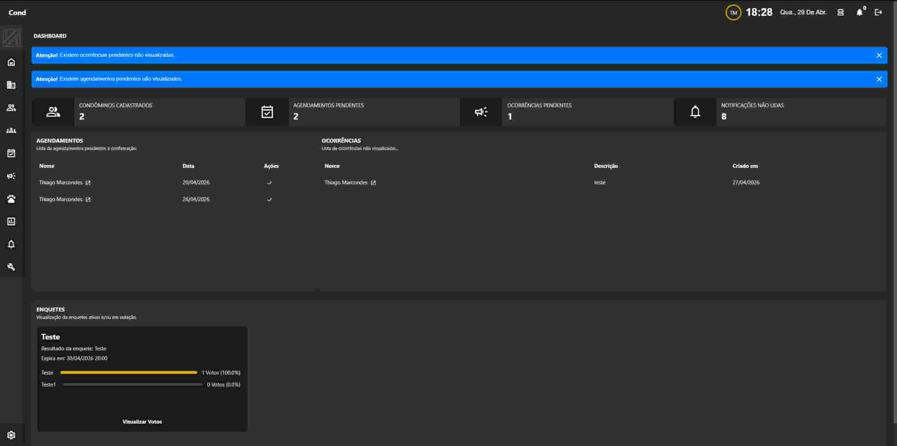Click the yellow Teste vote progress bar
This screenshot has width=897, height=446.
click(129, 372)
